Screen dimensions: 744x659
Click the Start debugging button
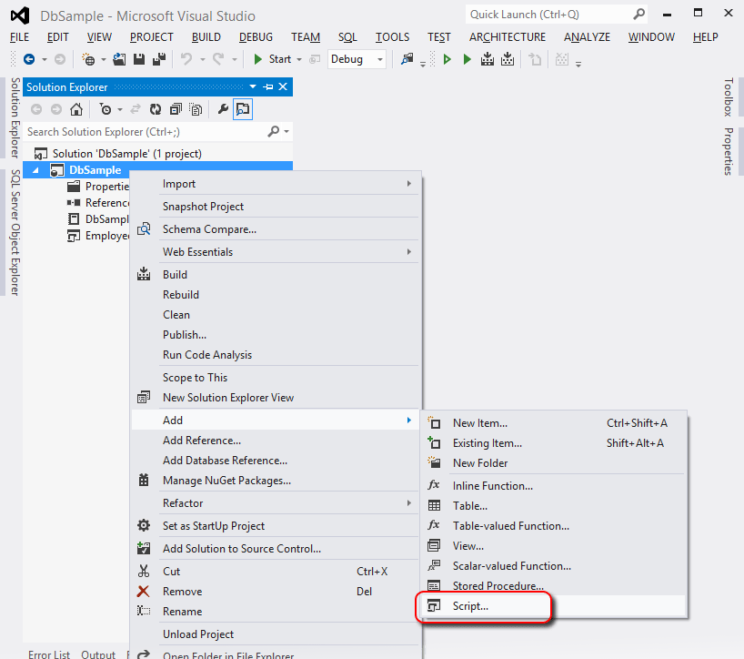tap(273, 59)
